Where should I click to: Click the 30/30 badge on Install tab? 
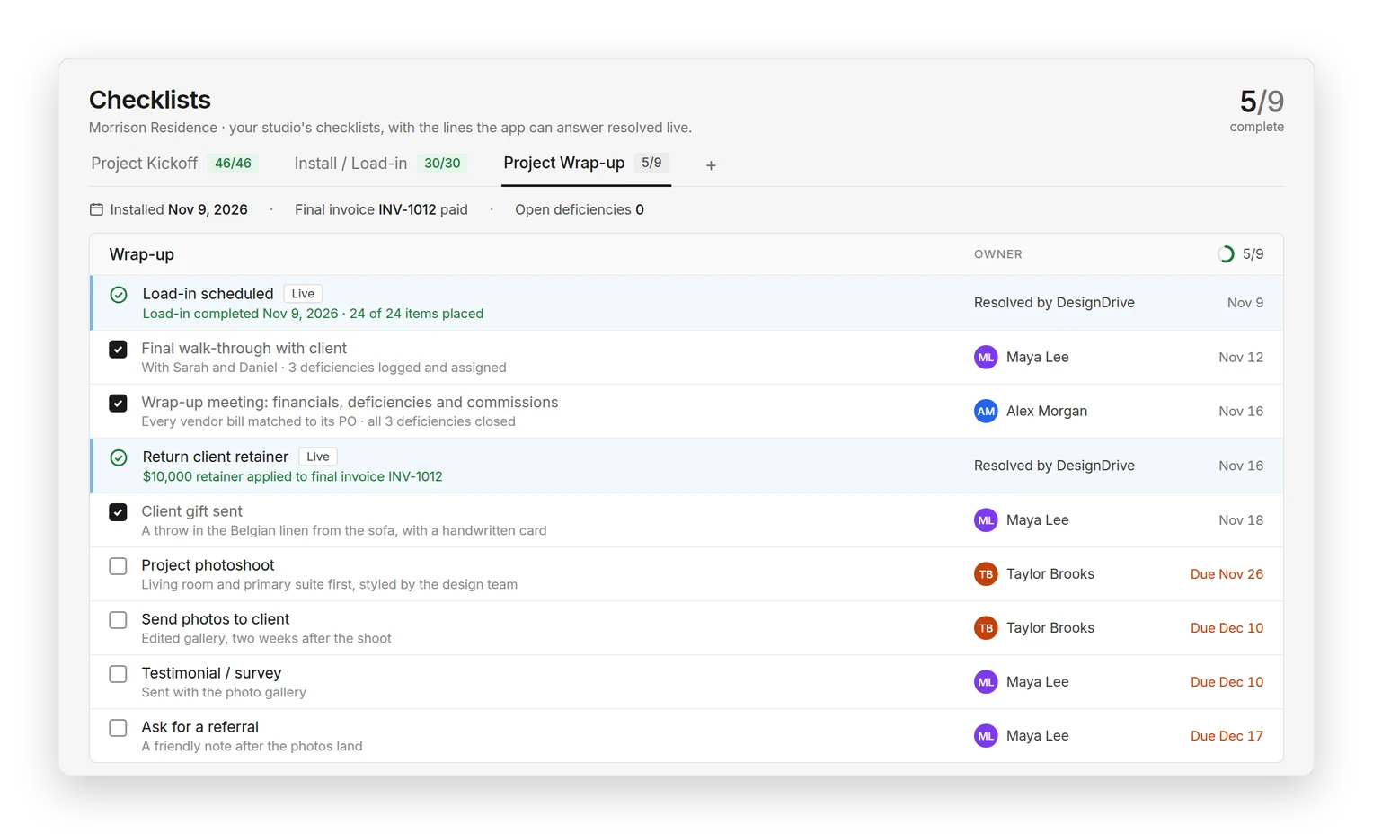pyautogui.click(x=442, y=164)
